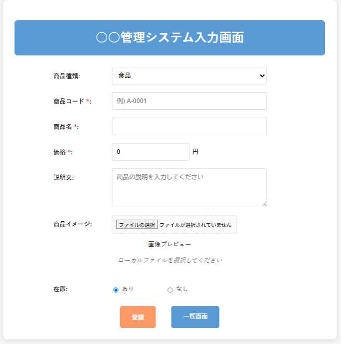Screen dimensions: 341x344
Task: Open the 商品種類 dropdown showing 食品
Action: (189, 76)
